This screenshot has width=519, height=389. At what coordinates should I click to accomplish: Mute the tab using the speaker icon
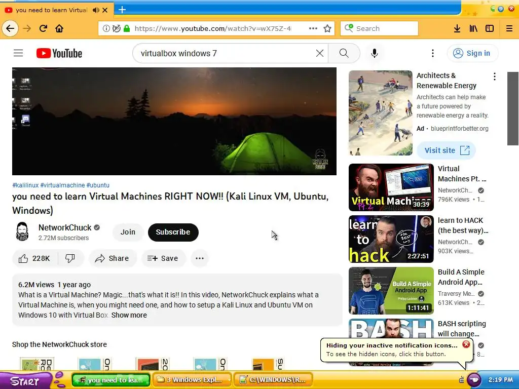[96, 10]
